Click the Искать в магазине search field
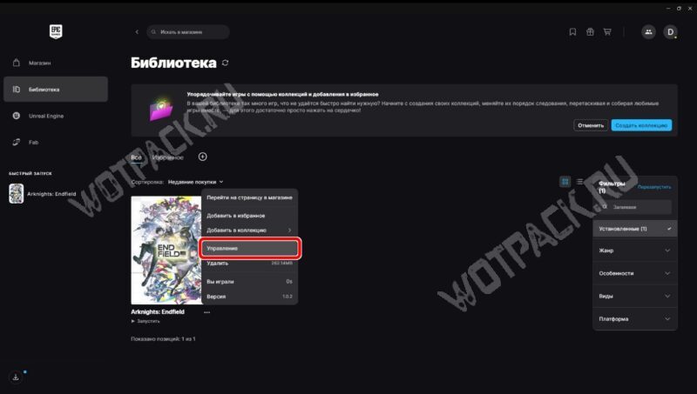 click(x=187, y=32)
